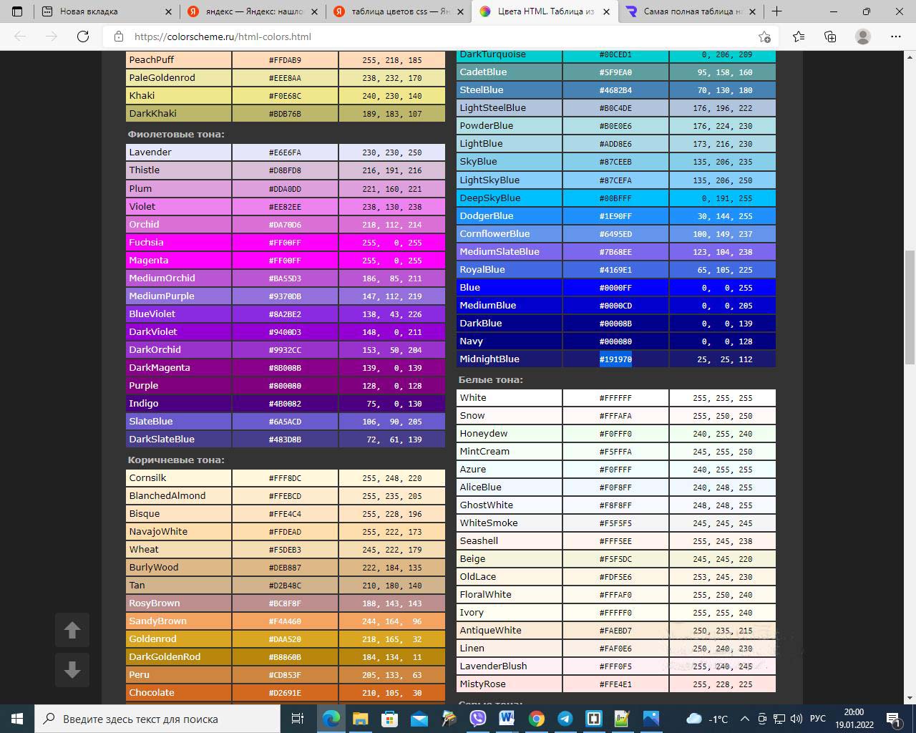This screenshot has width=916, height=733.
Task: Click the scroll down arrow button on page
Action: (72, 670)
